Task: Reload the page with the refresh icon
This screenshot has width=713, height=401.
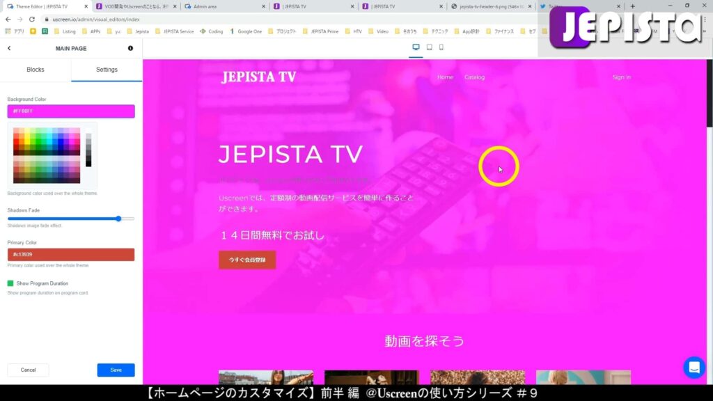Action: click(x=32, y=19)
